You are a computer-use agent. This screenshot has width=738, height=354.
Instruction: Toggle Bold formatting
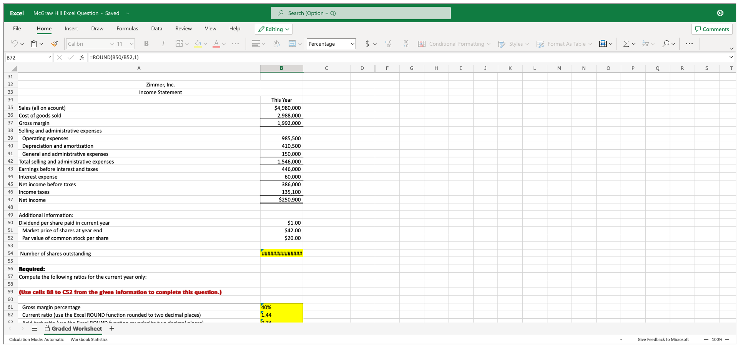coord(146,44)
